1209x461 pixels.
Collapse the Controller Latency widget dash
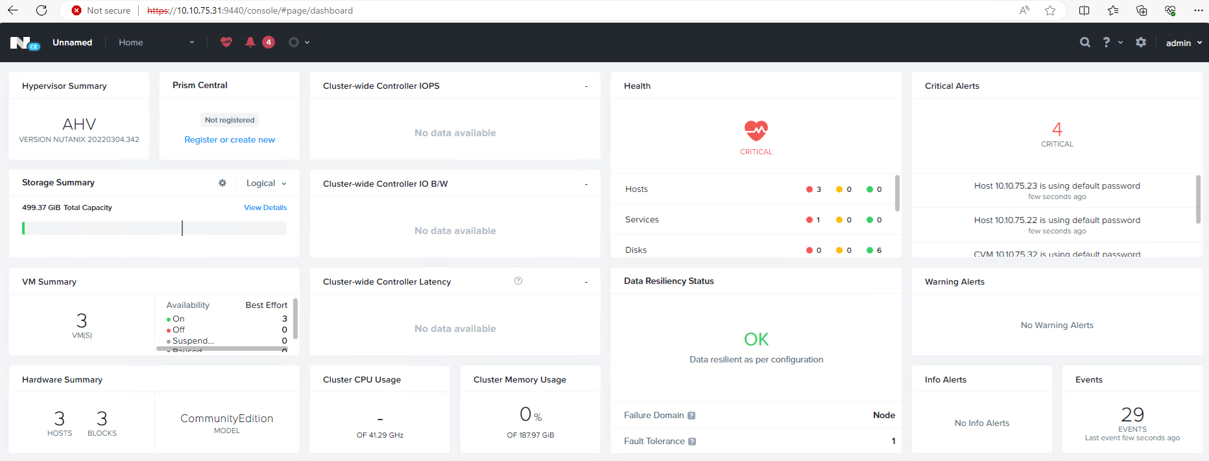click(586, 282)
